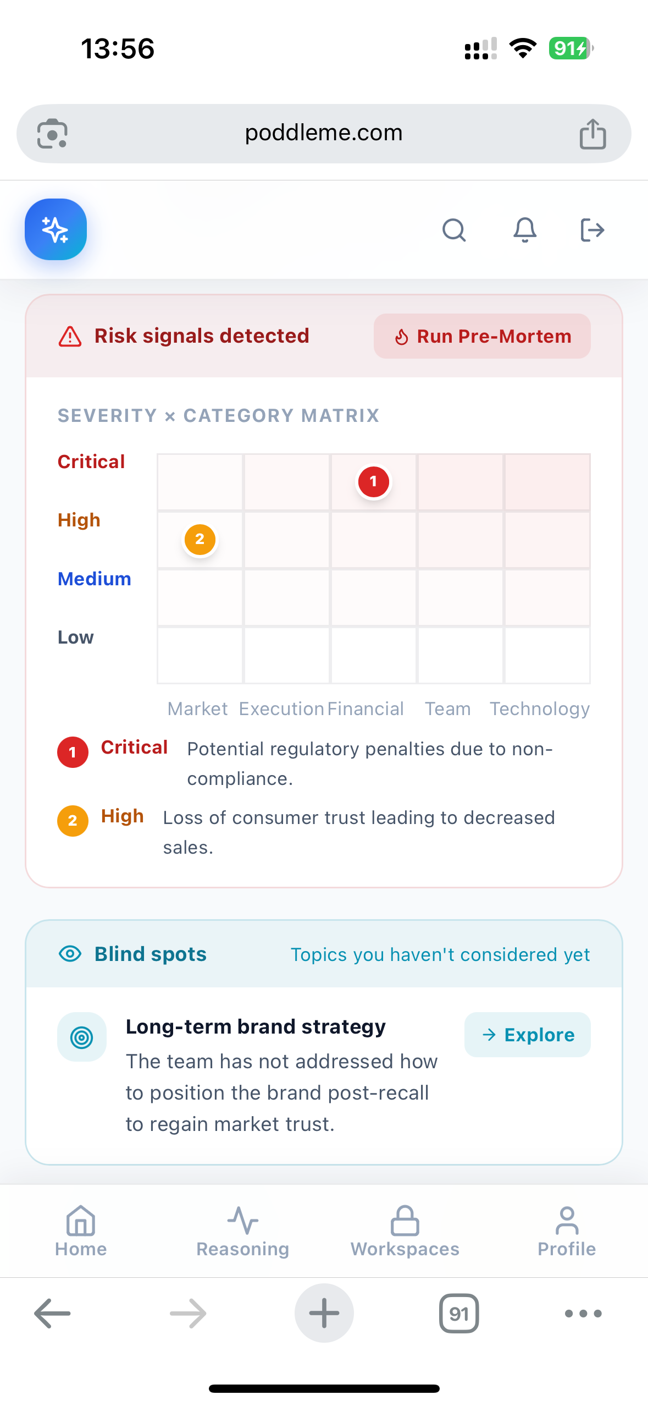Select the orange high risk marker 2 in matrix
Viewport: 648px width, 1406px height.
[x=200, y=540]
